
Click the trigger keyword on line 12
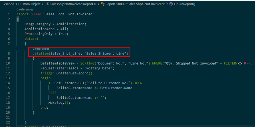click(x=47, y=73)
